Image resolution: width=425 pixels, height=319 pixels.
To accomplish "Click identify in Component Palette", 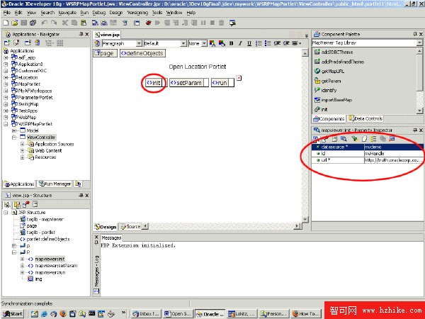I will pyautogui.click(x=325, y=90).
